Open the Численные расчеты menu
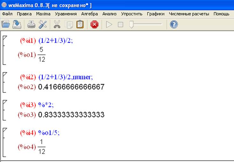 pos(189,14)
